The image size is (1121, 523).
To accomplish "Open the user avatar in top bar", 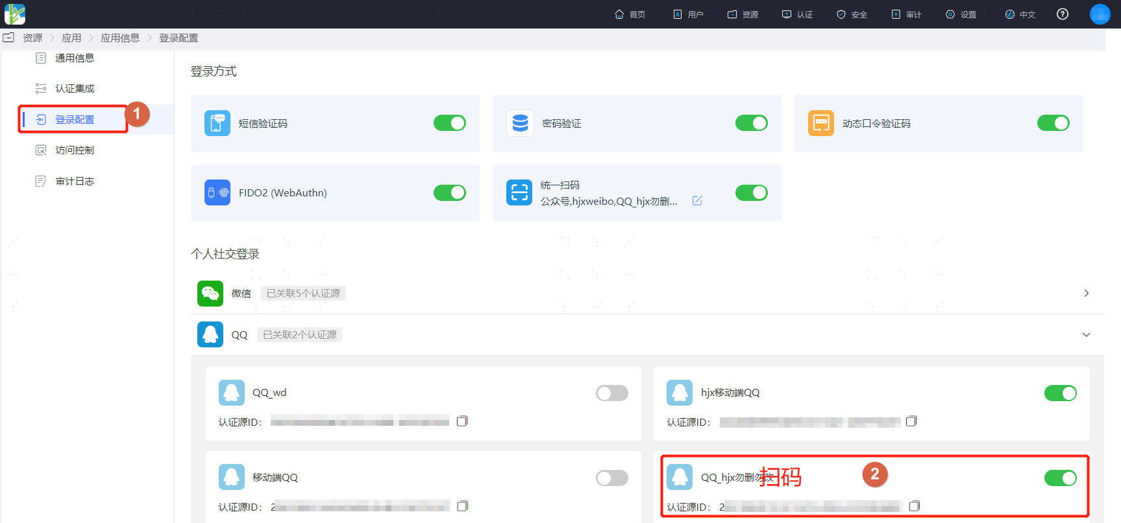I will (x=1100, y=14).
